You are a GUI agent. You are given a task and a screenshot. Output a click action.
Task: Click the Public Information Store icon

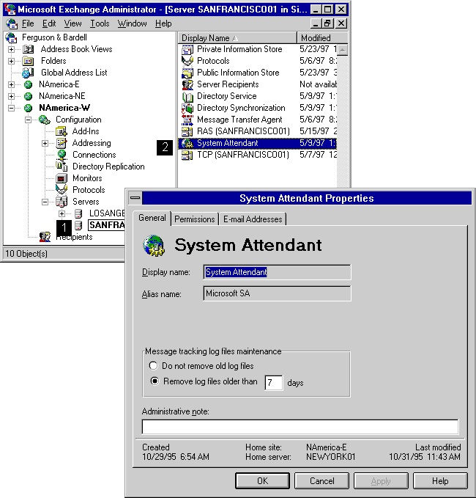[x=187, y=73]
